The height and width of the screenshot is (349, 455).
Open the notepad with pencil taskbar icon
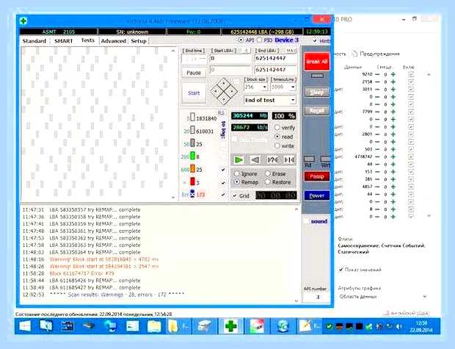(305, 326)
